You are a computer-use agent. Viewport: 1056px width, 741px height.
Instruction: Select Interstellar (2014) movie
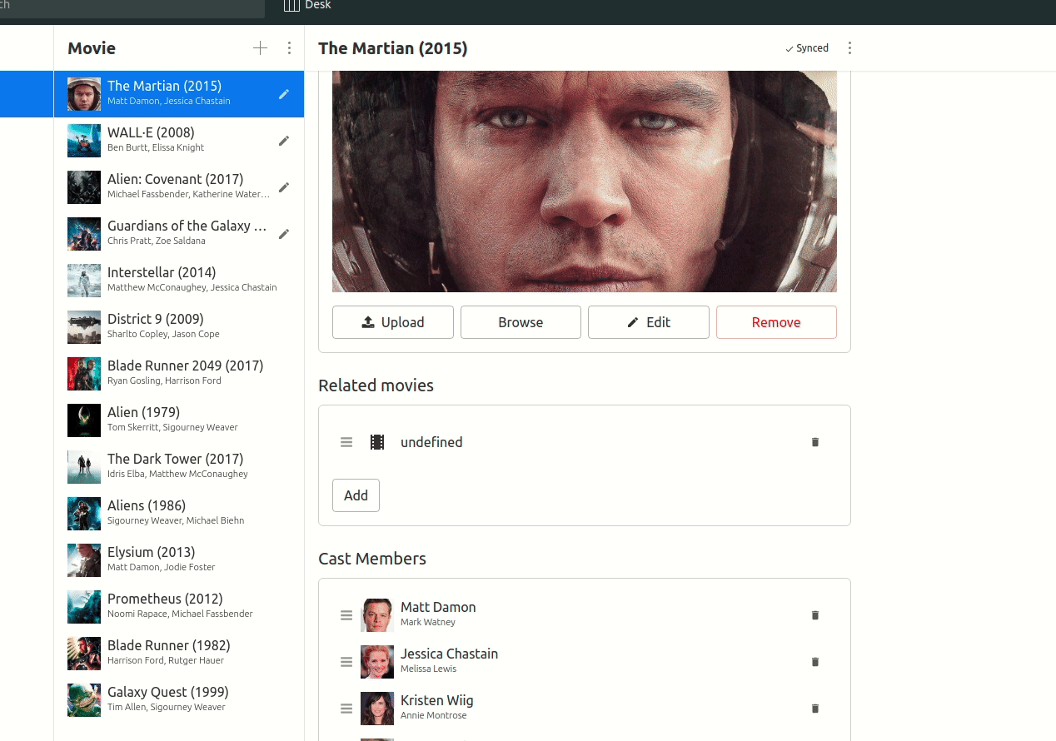[179, 281]
